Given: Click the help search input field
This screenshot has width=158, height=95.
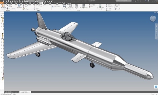Looking at the screenshot, I should click(x=123, y=1).
